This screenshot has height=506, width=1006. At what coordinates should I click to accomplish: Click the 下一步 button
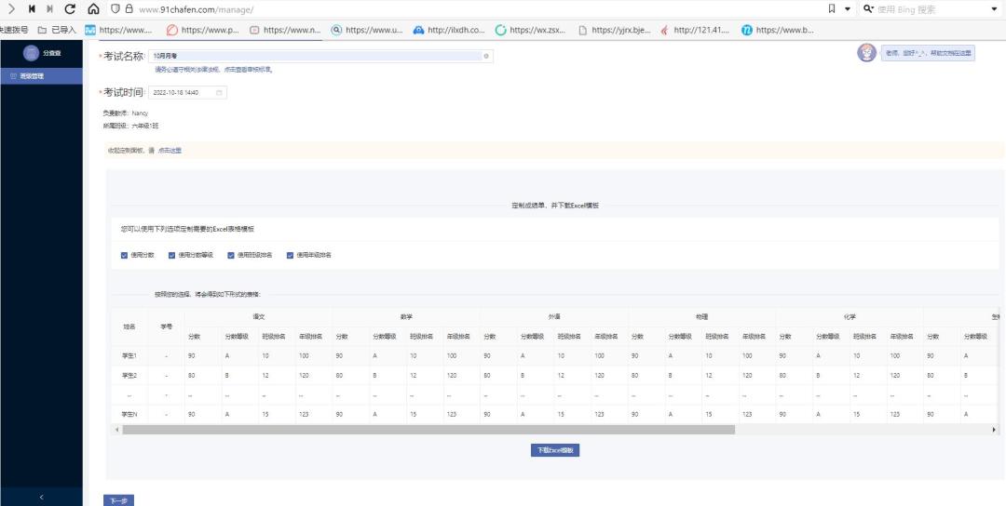coord(118,500)
